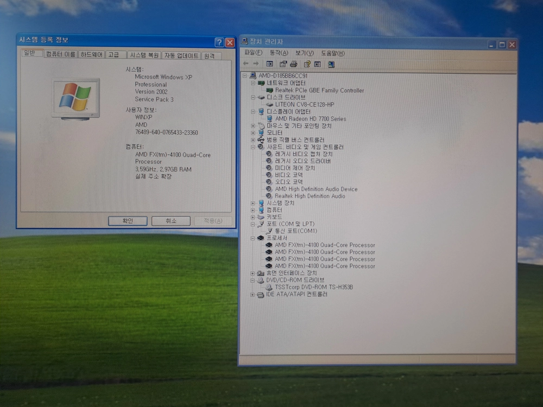This screenshot has height=407, width=543.
Task: Select the 일반 tab
Action: (x=32, y=53)
